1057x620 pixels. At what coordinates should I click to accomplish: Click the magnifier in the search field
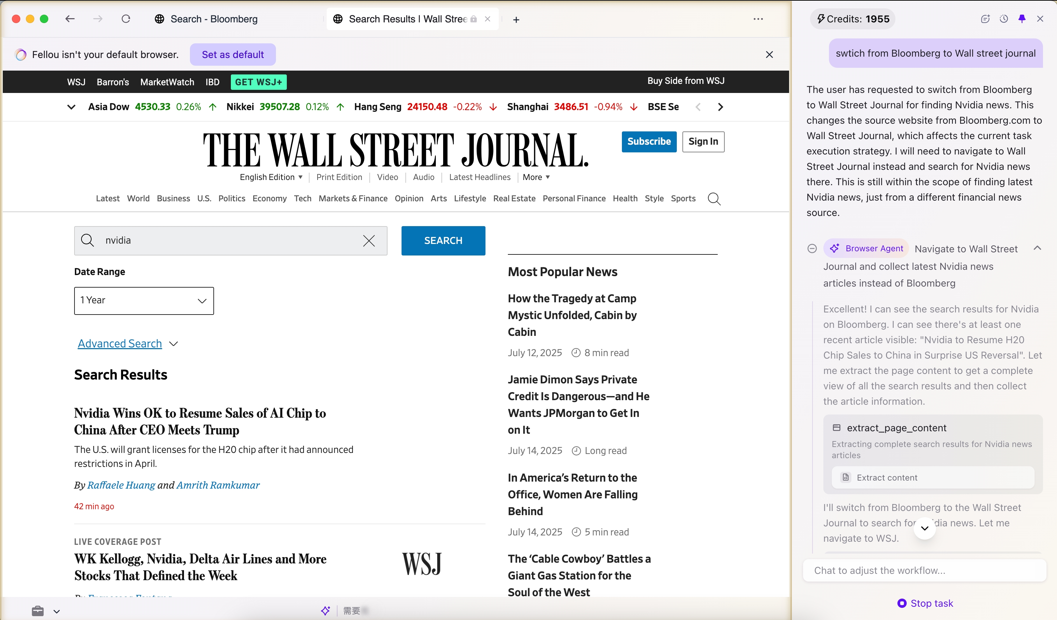[x=87, y=240]
